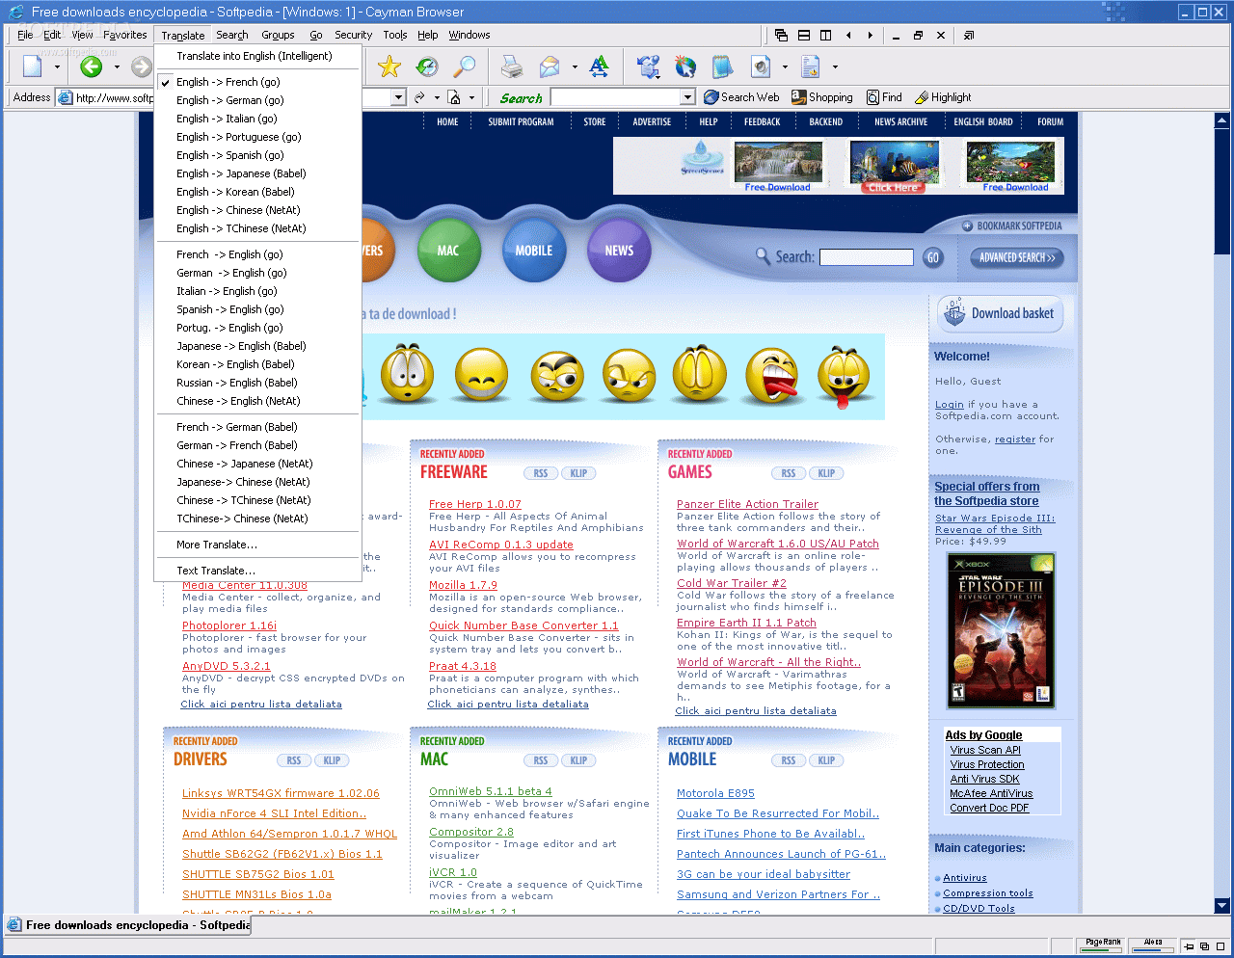Open Panzer Elite Action Trailer link
1234x958 pixels.
coord(747,504)
